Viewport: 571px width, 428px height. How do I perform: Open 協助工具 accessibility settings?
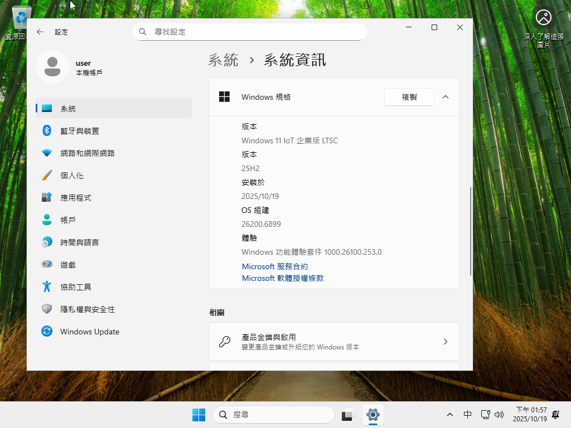[75, 287]
